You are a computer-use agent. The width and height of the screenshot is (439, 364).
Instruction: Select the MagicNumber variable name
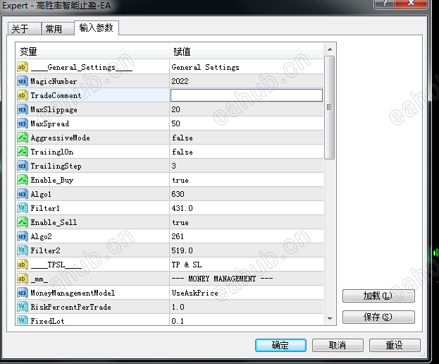[x=54, y=82]
